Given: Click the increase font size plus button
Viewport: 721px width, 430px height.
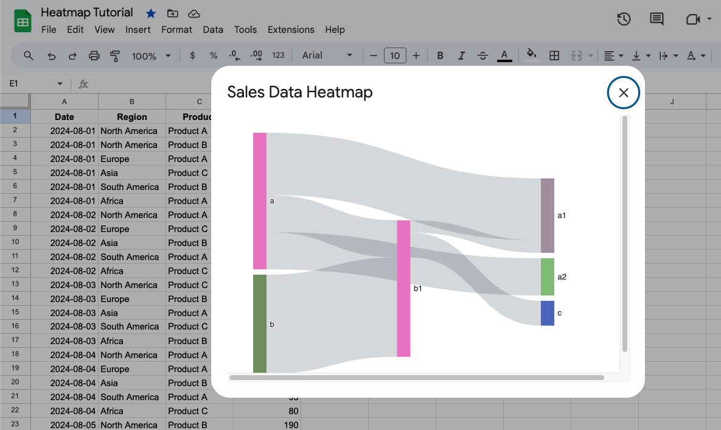Looking at the screenshot, I should (416, 55).
